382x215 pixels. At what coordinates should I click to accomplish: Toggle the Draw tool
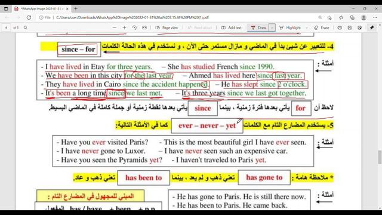coord(258,28)
